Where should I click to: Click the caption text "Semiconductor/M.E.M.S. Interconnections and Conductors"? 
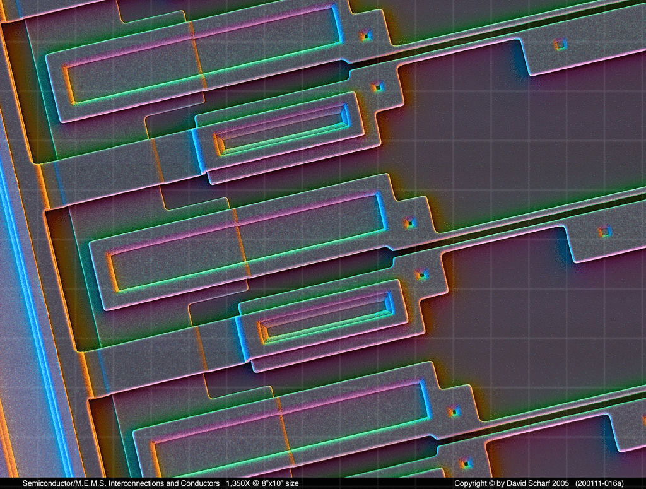coord(120,483)
